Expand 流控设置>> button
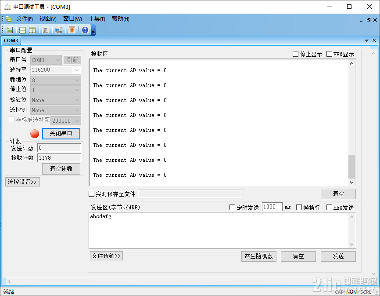 tap(22, 182)
